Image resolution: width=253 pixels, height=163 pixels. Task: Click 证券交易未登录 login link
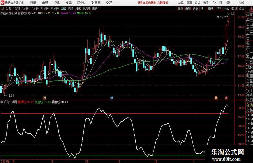pyautogui.click(x=147, y=3)
